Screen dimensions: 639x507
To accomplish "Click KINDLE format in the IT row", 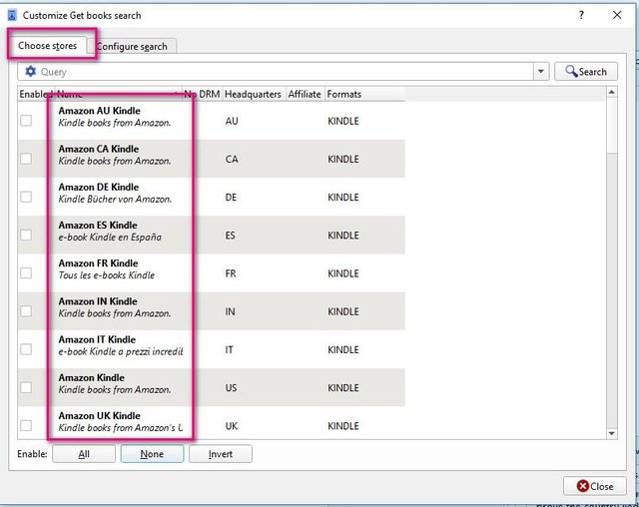I will coord(343,349).
